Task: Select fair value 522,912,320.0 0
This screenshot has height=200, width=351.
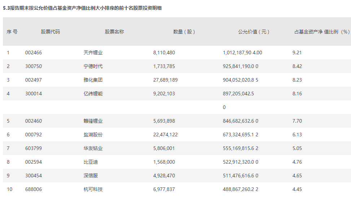Action: pos(241,162)
